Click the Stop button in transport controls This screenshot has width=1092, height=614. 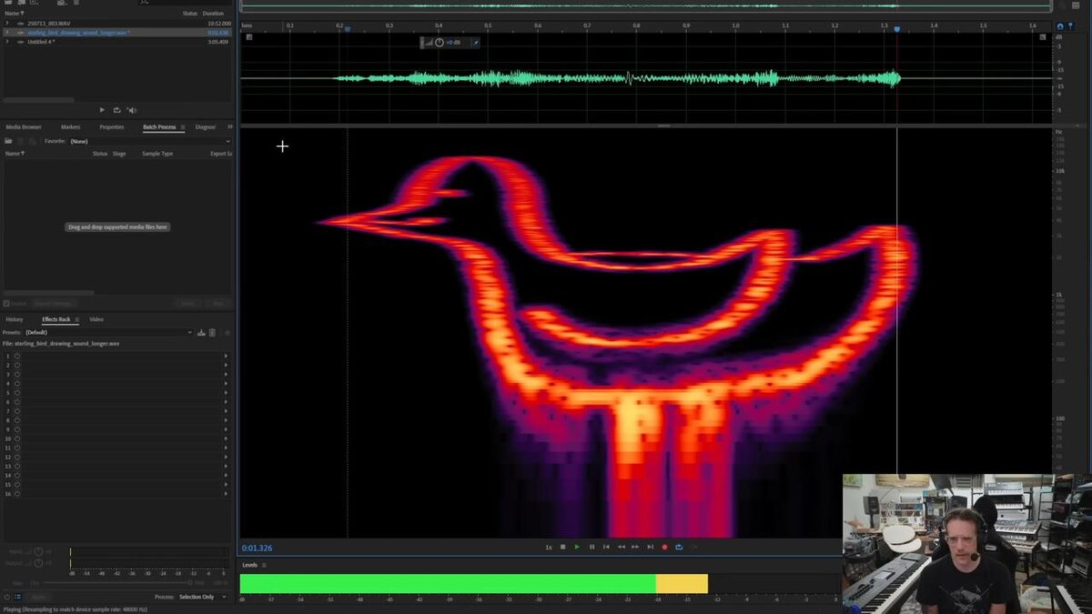pyautogui.click(x=562, y=547)
